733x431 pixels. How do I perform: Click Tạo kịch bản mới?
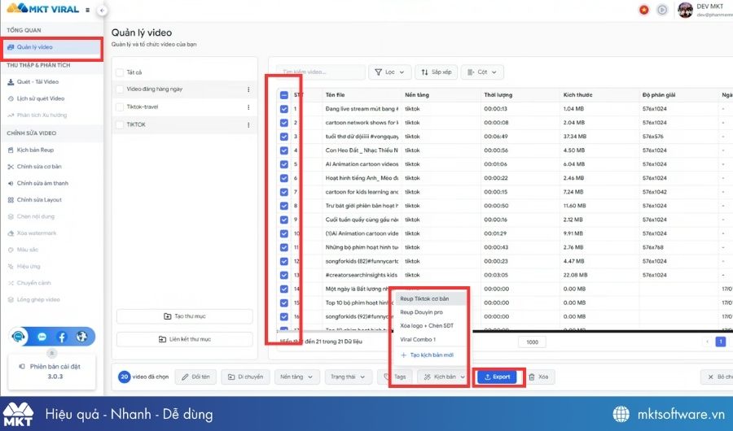click(x=427, y=355)
